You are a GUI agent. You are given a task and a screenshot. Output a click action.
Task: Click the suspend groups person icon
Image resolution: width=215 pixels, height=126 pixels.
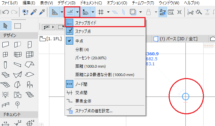148,12
